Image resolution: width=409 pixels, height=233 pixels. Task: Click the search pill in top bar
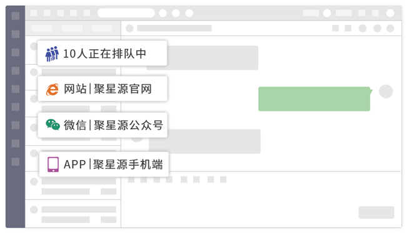(x=126, y=12)
